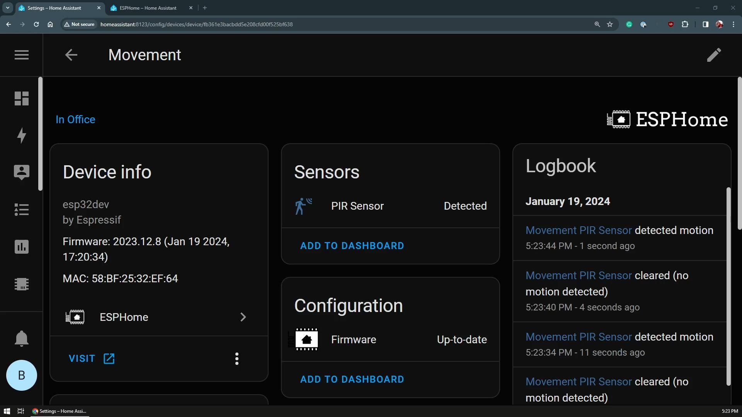Open notifications bell in sidebar

[x=22, y=339]
